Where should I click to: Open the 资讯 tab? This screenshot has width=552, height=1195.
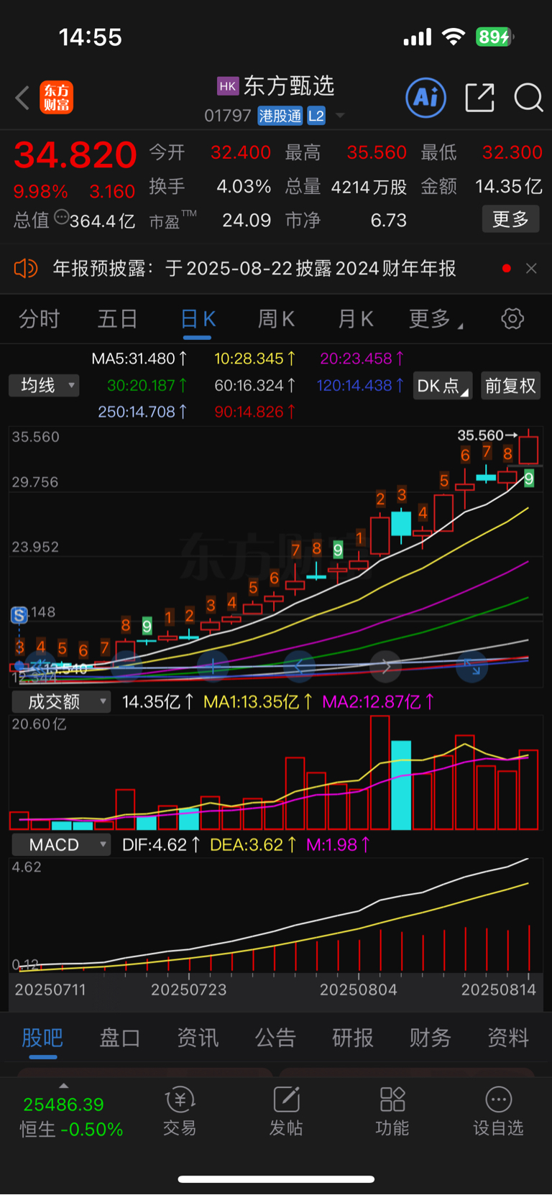coord(198,1038)
